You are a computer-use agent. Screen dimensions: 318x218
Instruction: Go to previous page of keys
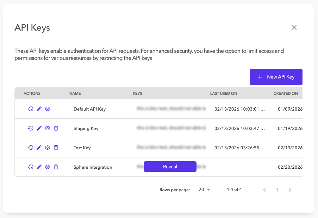click(x=264, y=190)
